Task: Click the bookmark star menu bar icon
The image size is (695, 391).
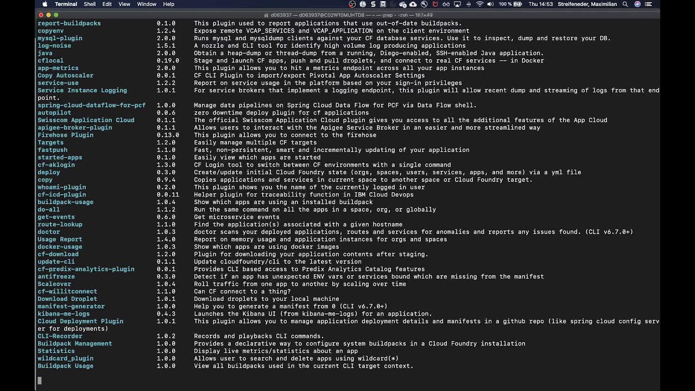Action: (383, 4)
